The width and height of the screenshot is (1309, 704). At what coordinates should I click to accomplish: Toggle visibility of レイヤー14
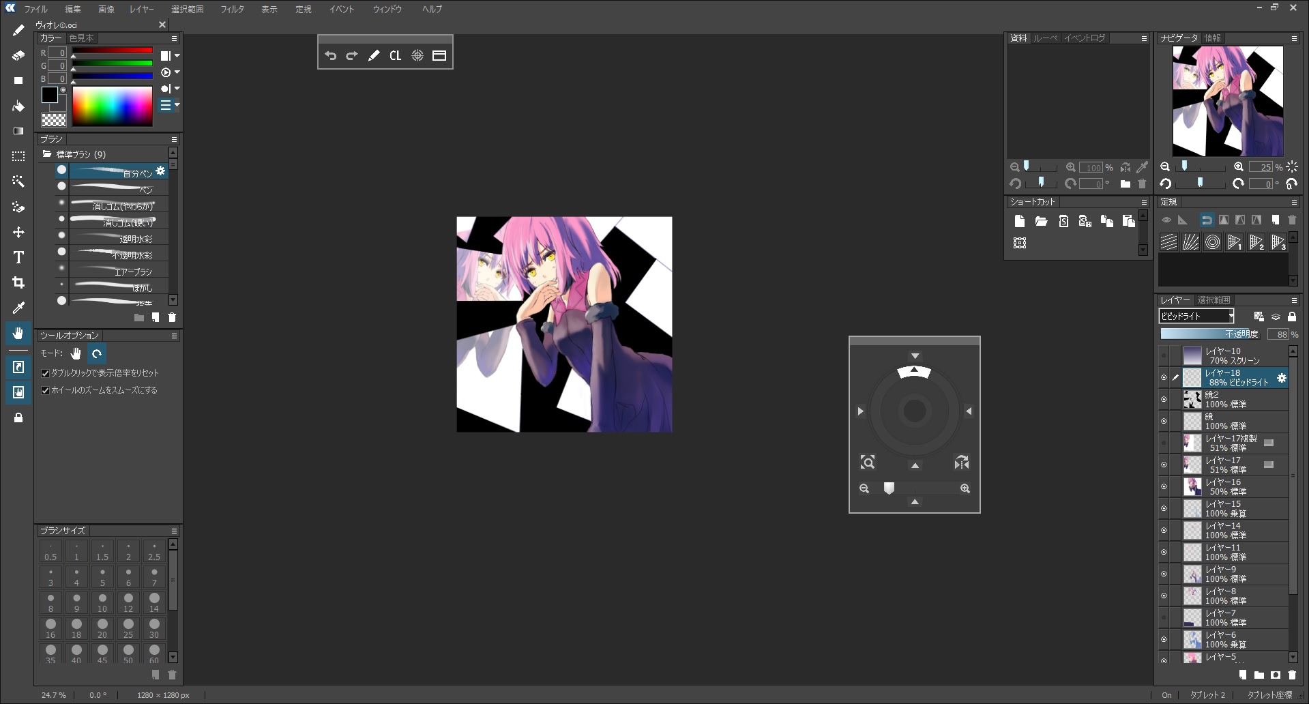[x=1164, y=530]
